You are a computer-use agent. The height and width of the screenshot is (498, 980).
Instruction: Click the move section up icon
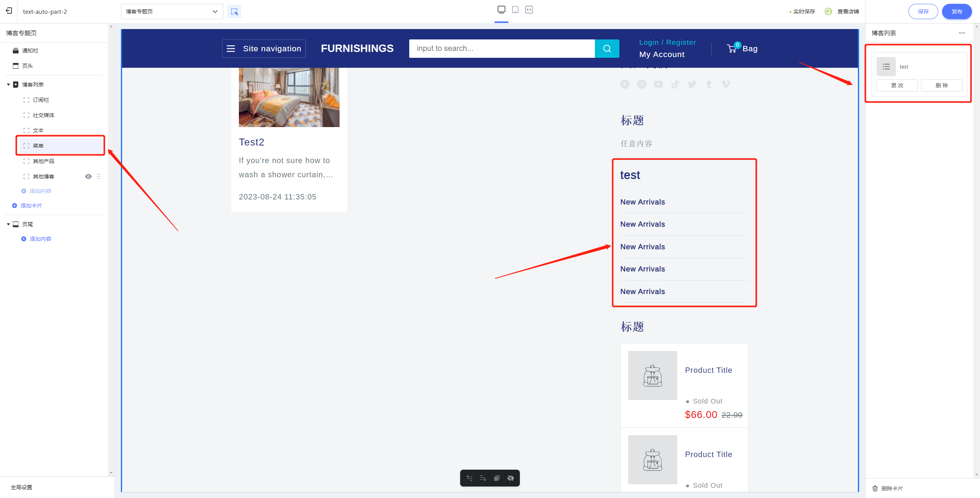469,478
